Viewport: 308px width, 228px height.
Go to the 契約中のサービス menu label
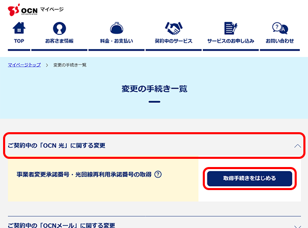[x=174, y=41]
